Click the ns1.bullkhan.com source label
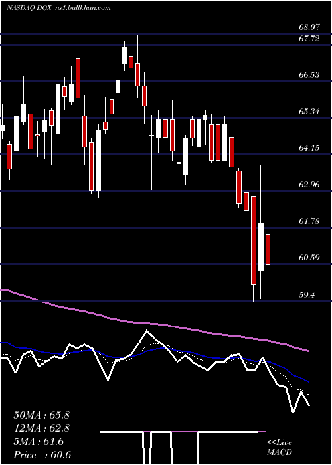The image size is (332, 465). tap(83, 8)
